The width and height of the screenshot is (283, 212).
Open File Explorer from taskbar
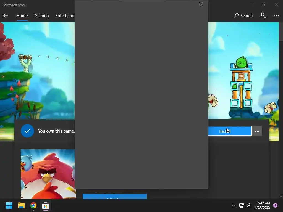[x=21, y=205]
